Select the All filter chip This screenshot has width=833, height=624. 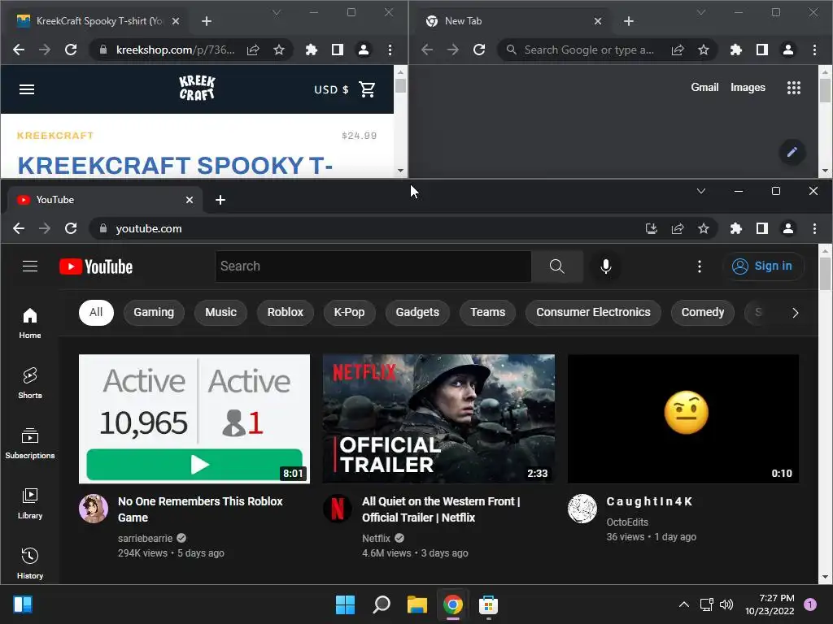click(96, 313)
